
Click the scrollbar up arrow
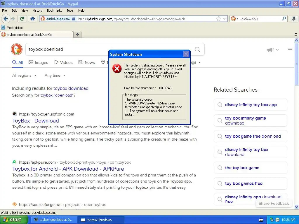click(296, 40)
